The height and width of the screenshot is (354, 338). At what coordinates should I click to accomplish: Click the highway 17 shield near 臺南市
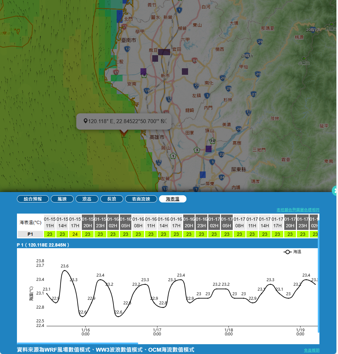point(127,49)
